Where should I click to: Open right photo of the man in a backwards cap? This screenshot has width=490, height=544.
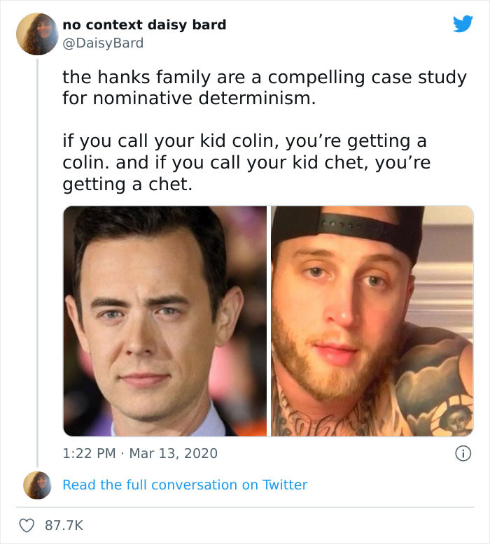[372, 321]
